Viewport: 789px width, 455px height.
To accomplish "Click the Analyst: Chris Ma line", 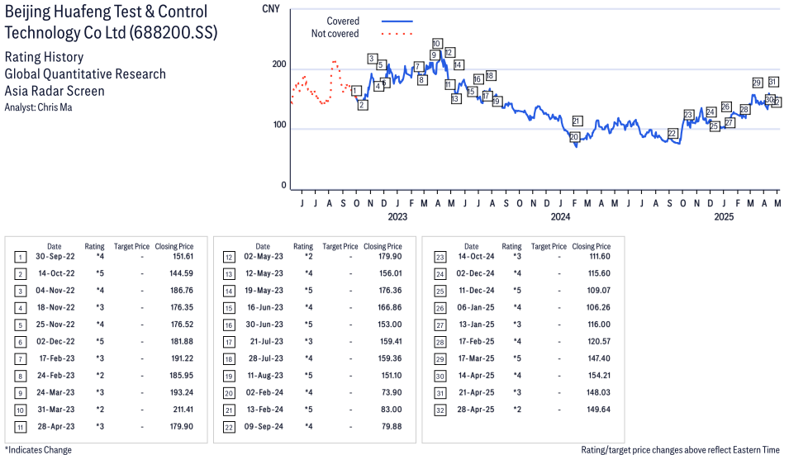I will (x=38, y=107).
